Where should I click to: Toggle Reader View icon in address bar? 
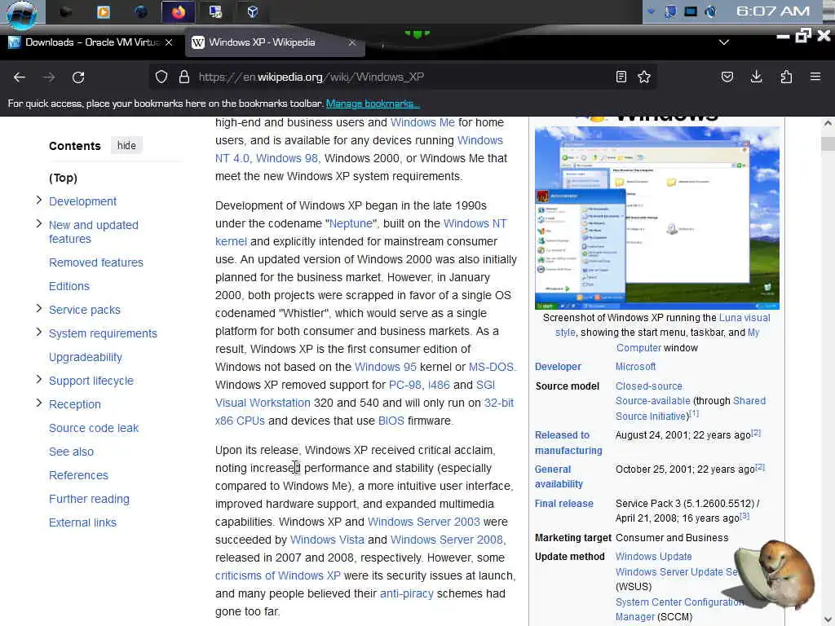click(621, 77)
